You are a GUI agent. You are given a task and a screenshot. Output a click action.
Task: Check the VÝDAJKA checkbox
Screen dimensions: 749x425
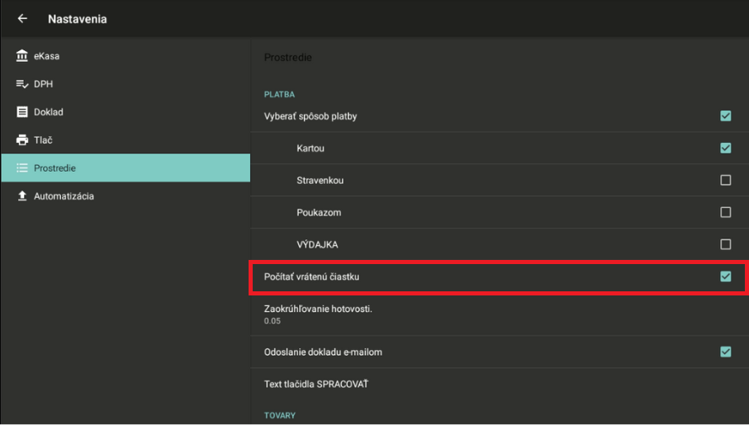tap(725, 244)
